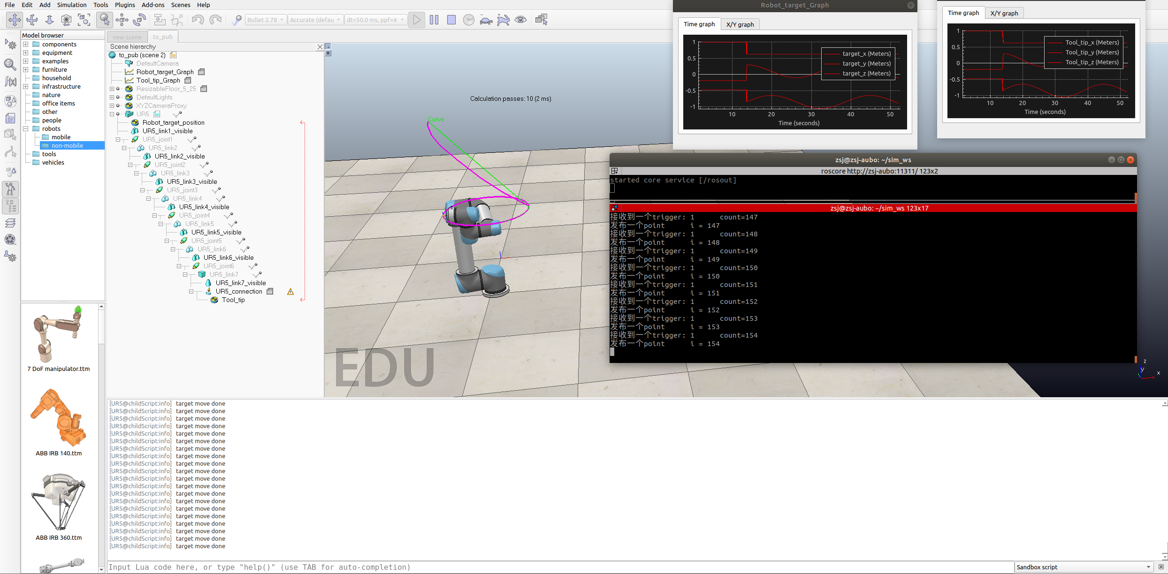Open the video recorder film-reel icon
The height and width of the screenshot is (574, 1168).
tap(10, 240)
